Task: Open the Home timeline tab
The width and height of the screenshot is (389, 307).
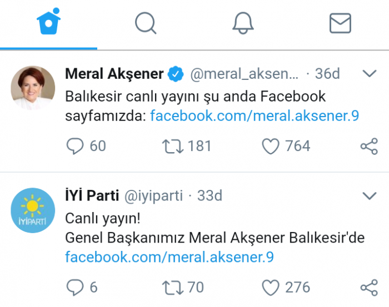Action: (x=49, y=21)
